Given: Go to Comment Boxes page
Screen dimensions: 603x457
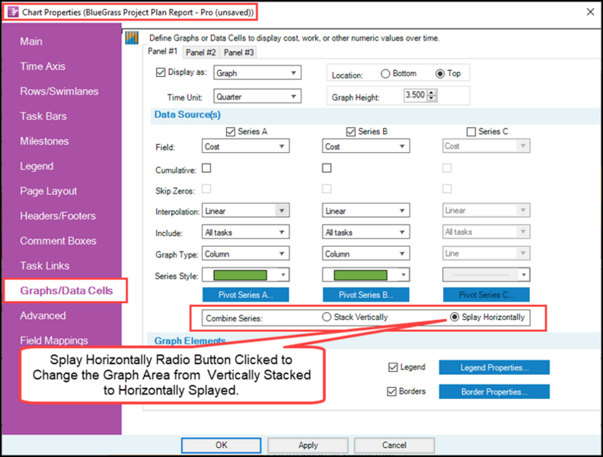Looking at the screenshot, I should pyautogui.click(x=59, y=241).
